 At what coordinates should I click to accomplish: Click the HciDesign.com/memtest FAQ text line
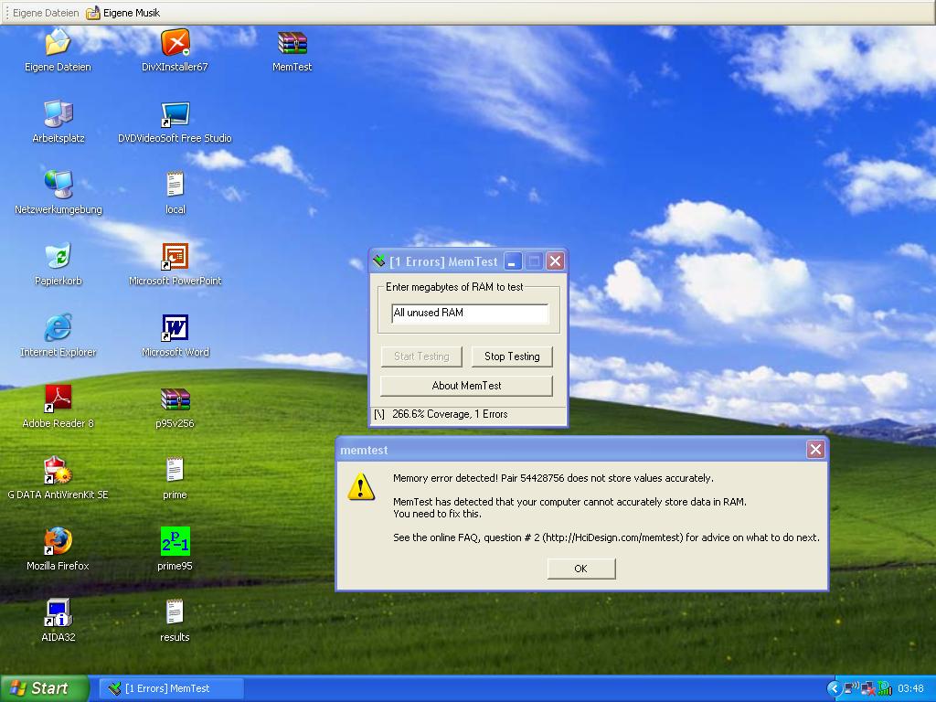[x=606, y=537]
